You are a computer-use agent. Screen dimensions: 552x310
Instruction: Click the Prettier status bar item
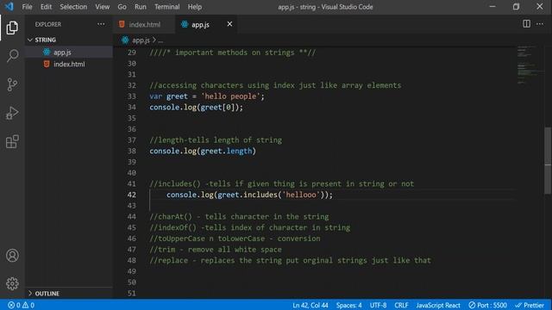530,305
